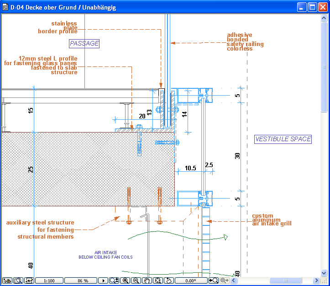Click the vertical scrollbar thumb
The height and width of the screenshot is (286, 330).
[x=324, y=67]
